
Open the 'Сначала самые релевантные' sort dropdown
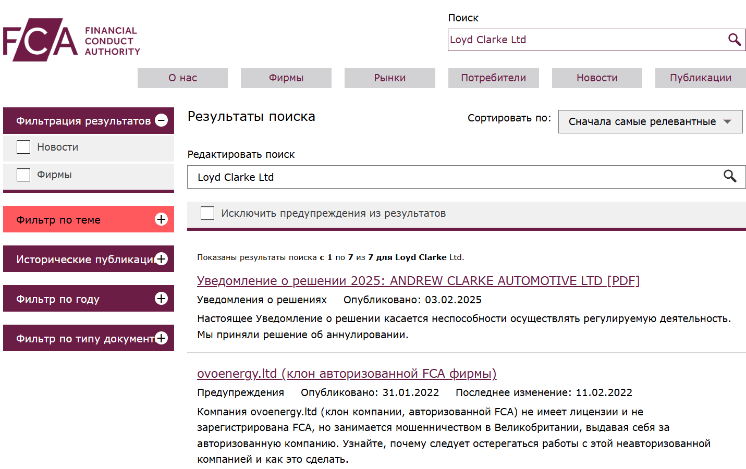tap(650, 122)
